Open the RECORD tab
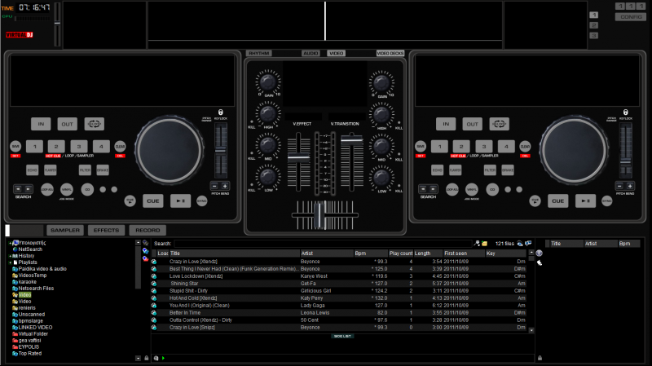The width and height of the screenshot is (652, 366). tap(148, 231)
